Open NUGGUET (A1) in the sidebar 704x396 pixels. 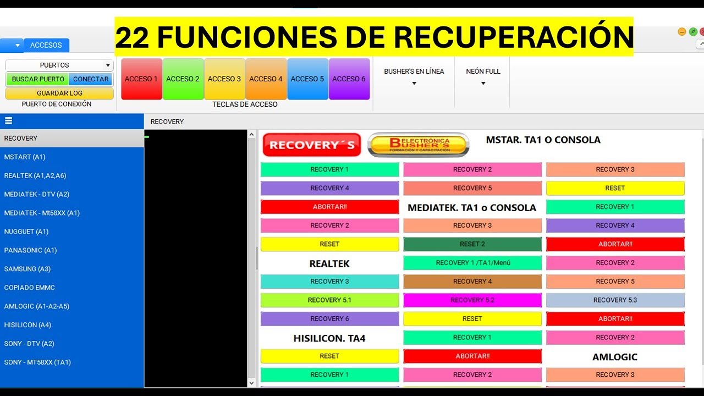click(x=72, y=232)
